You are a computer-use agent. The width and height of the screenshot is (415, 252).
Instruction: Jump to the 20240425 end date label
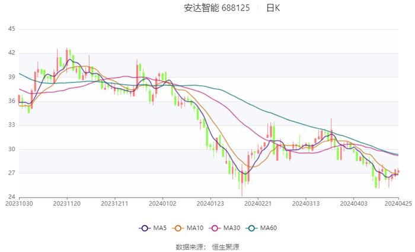(398, 203)
